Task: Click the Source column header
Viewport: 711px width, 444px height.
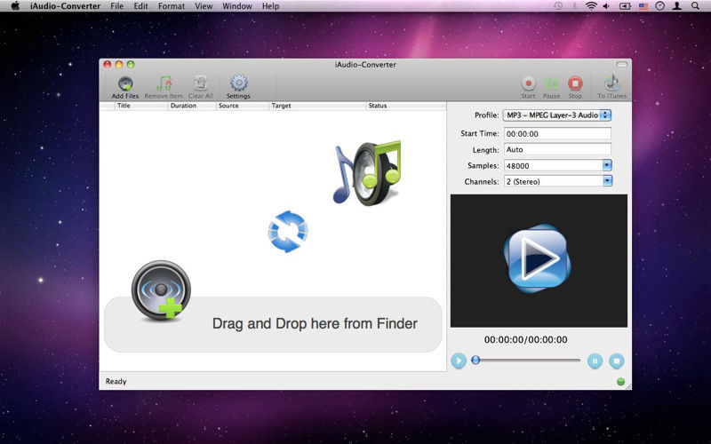Action: click(x=243, y=106)
